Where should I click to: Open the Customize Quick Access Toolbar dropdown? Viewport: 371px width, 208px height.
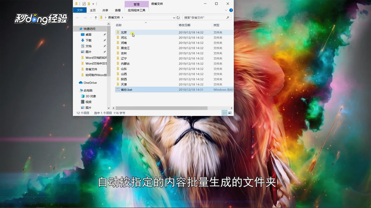point(93,4)
